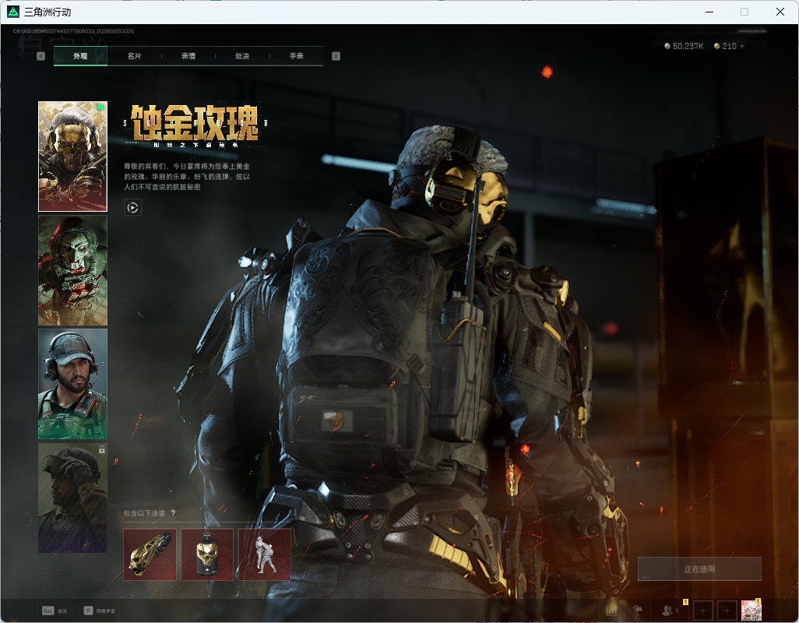799x623 pixels.
Task: Click the 包含以下涂装 label
Action: (x=144, y=513)
